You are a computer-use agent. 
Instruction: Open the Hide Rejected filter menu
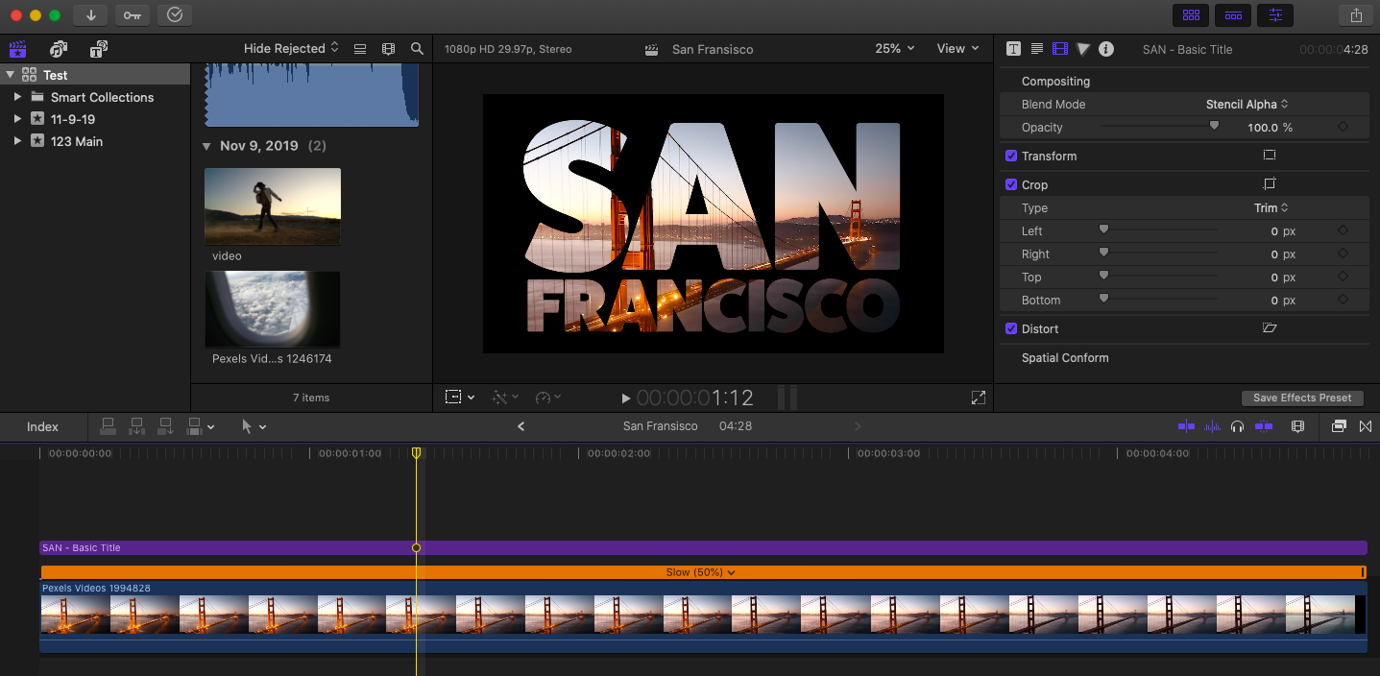(291, 48)
